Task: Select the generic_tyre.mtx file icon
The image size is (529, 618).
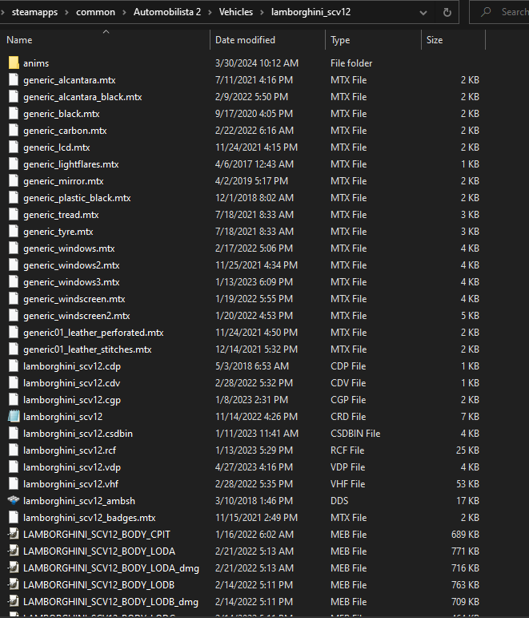Action: tap(14, 232)
